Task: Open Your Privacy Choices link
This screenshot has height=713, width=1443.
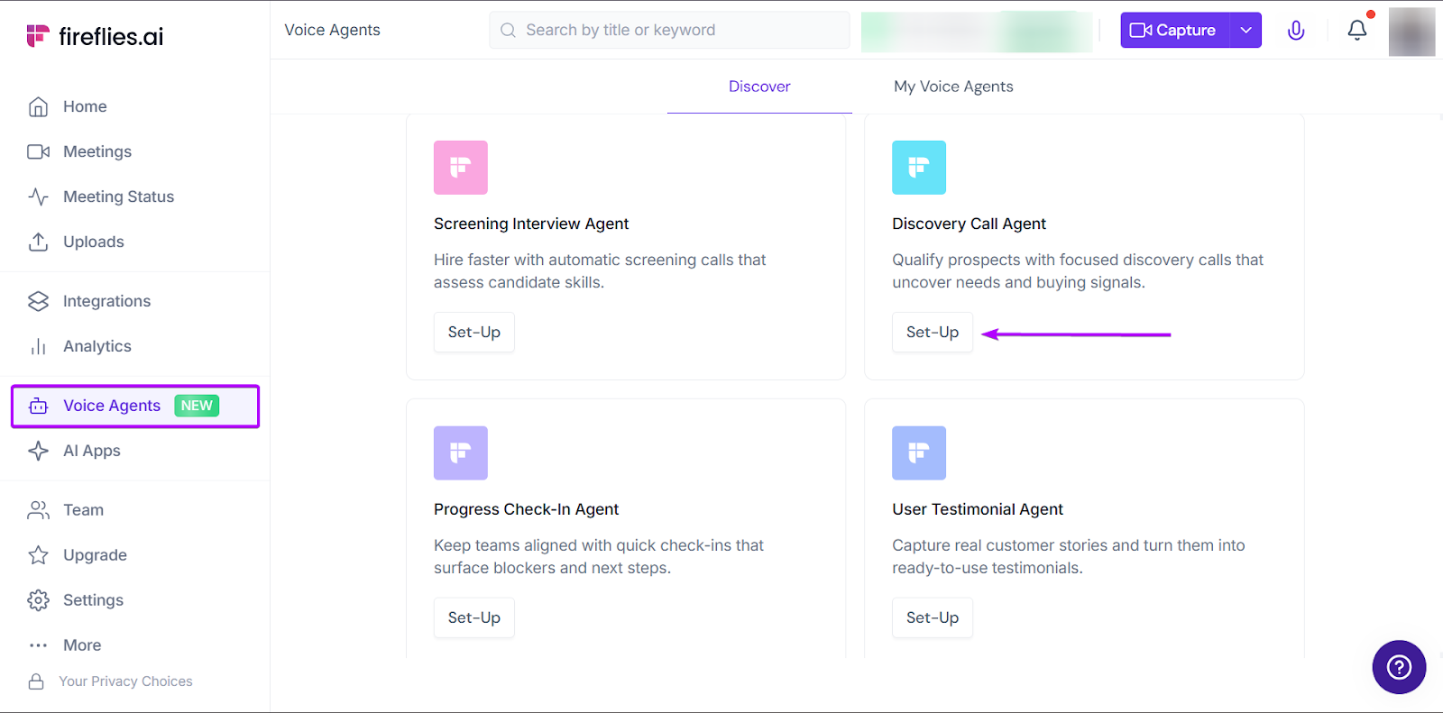Action: point(125,681)
